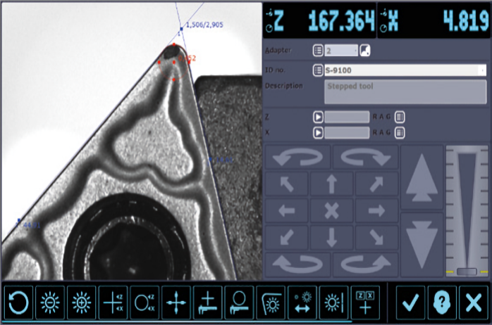The height and width of the screenshot is (325, 492).
Task: Pick the caliper with circle measuring icon
Action: tap(239, 302)
